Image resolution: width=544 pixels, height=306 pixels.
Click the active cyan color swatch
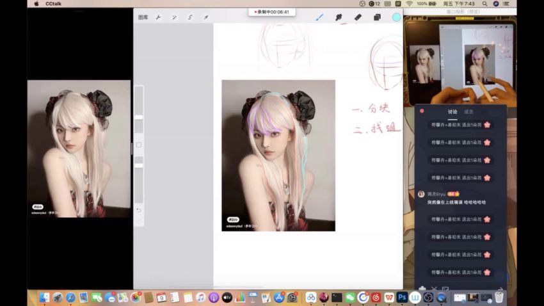396,17
